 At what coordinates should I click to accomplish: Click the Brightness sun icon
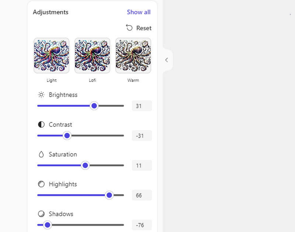(41, 95)
